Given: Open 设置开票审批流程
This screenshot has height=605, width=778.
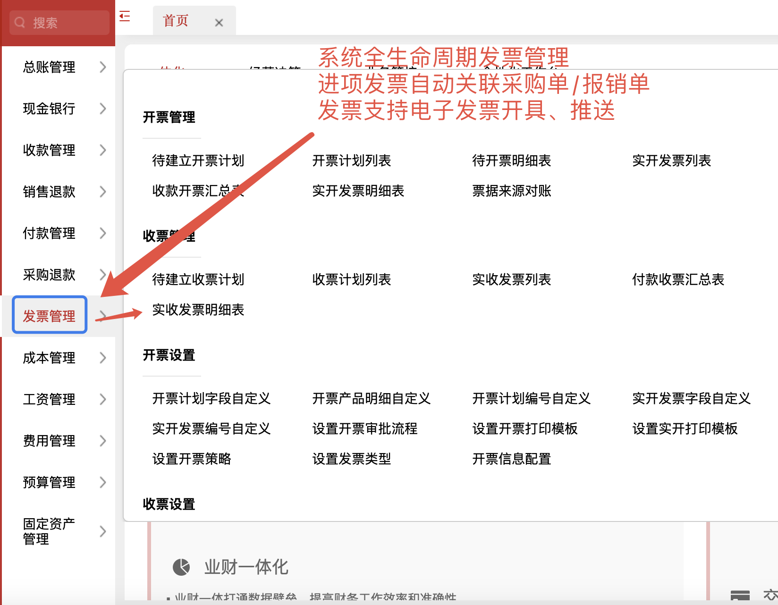Looking at the screenshot, I should 365,429.
